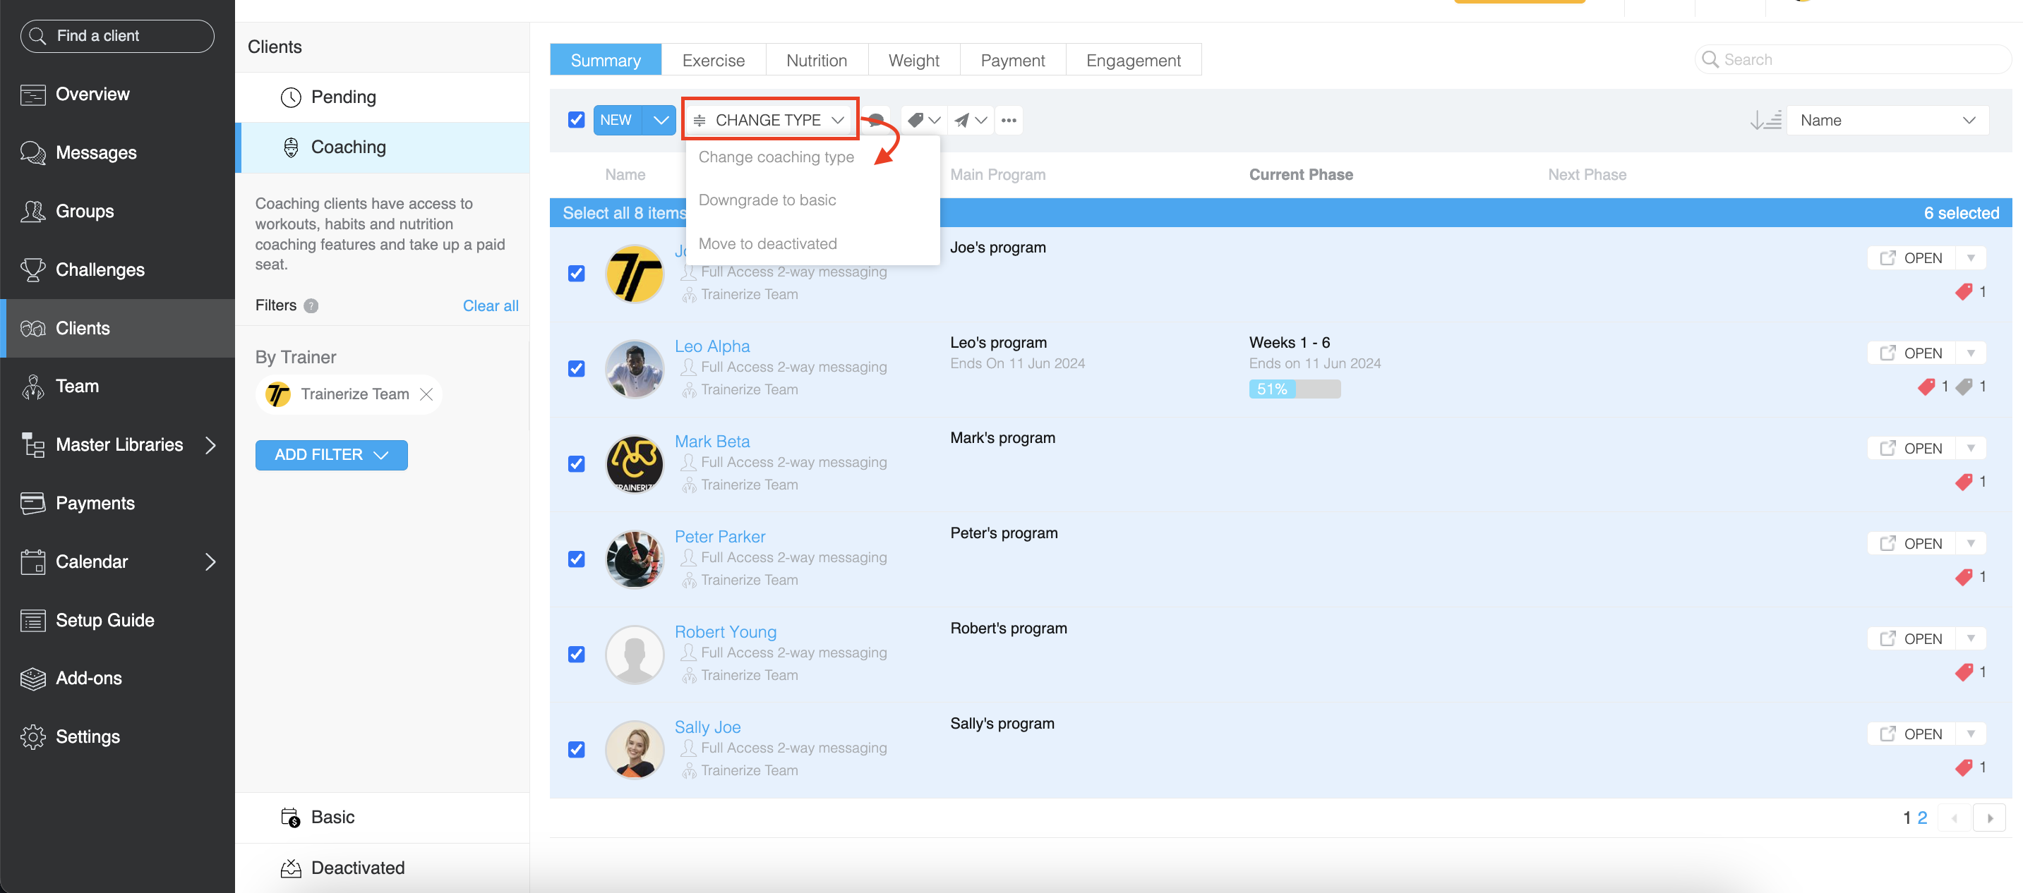
Task: Open Mark Beta's avatar thumbnail
Action: coord(635,463)
